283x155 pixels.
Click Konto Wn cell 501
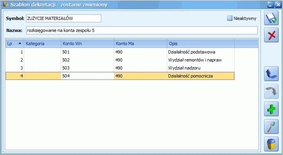tap(87, 52)
